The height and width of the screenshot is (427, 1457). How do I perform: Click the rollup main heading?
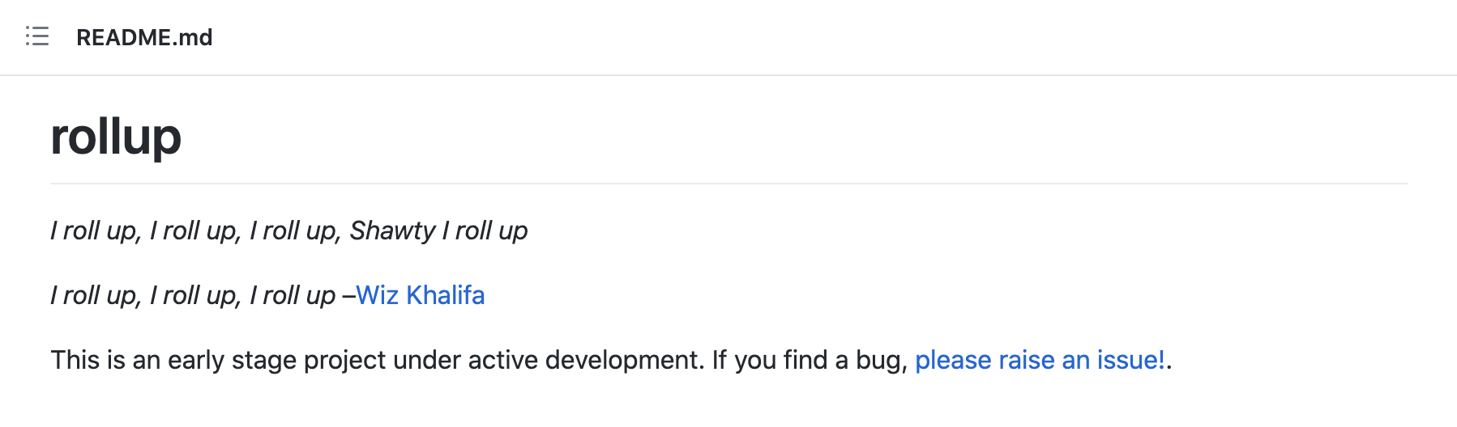[x=116, y=136]
